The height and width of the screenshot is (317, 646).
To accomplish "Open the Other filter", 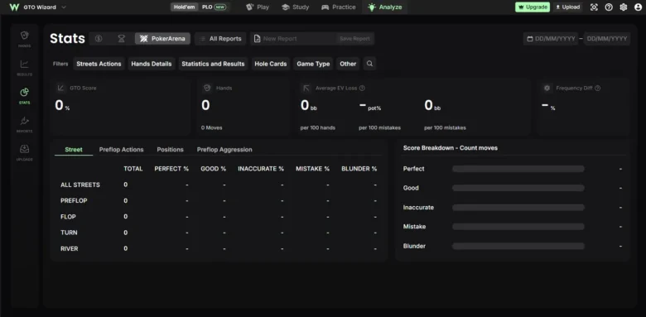I will click(348, 64).
